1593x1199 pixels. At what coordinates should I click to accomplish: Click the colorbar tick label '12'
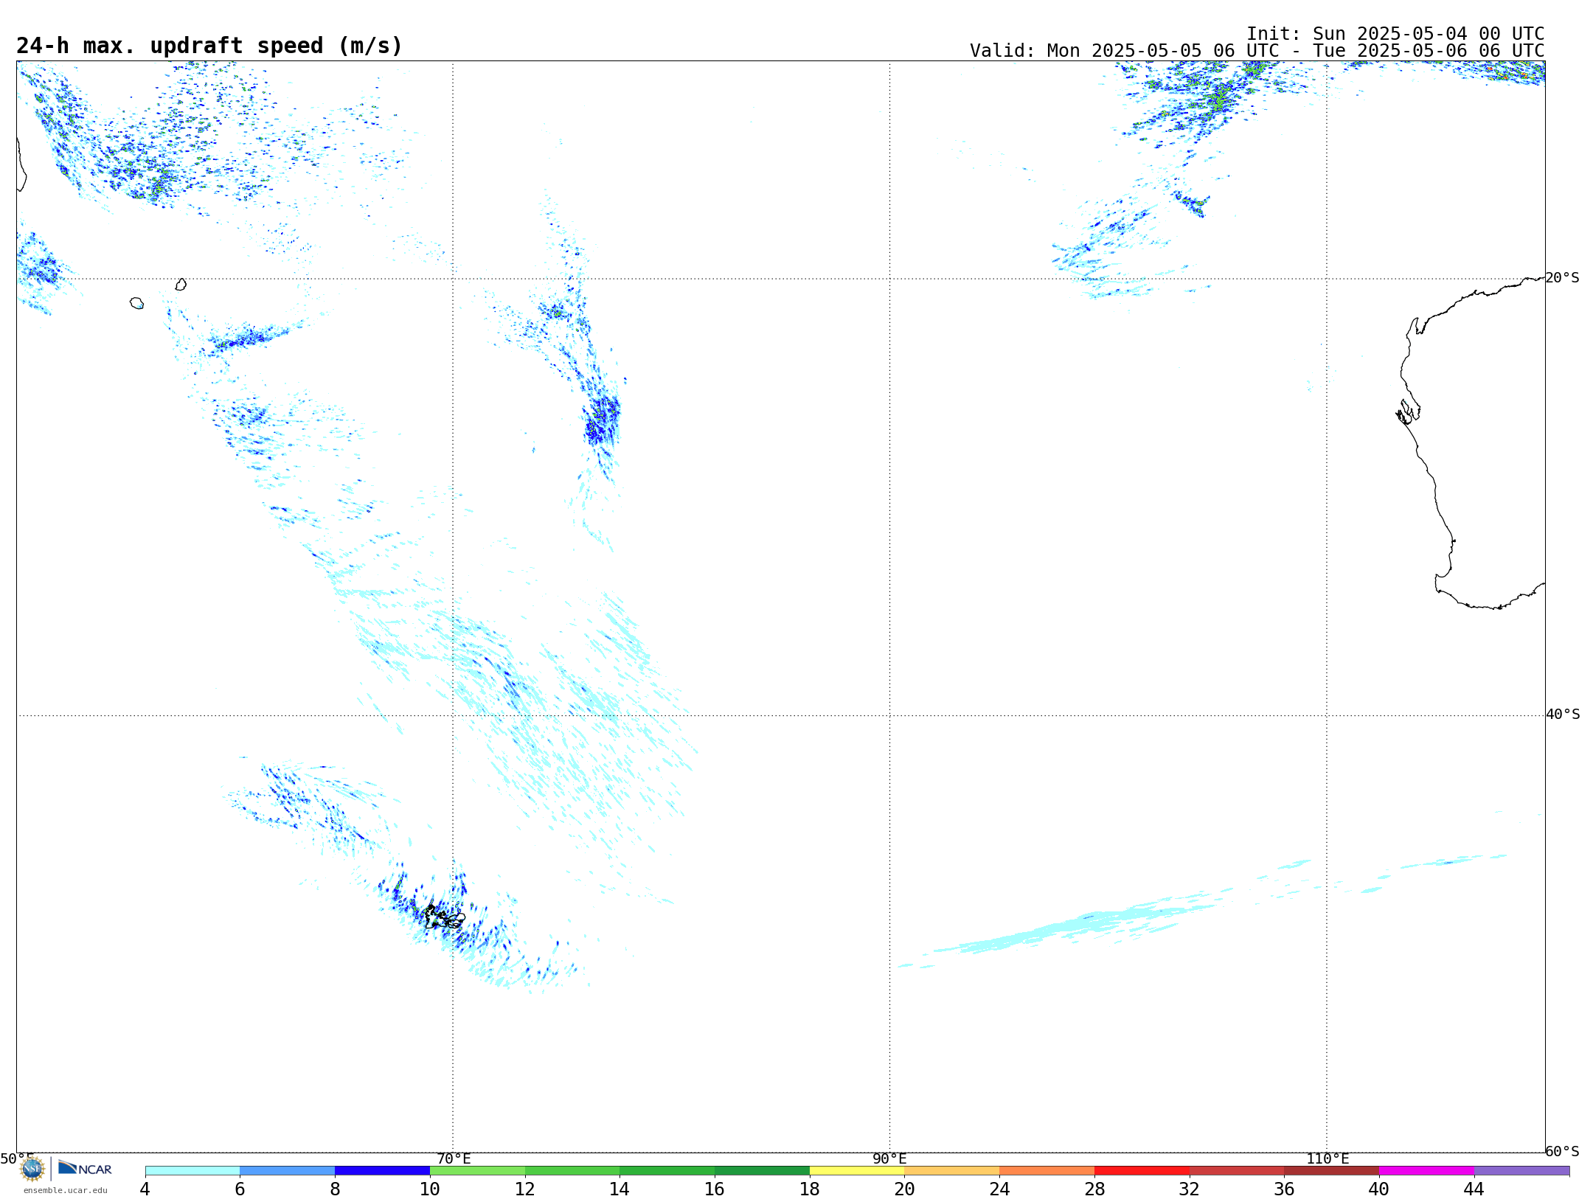click(525, 1189)
